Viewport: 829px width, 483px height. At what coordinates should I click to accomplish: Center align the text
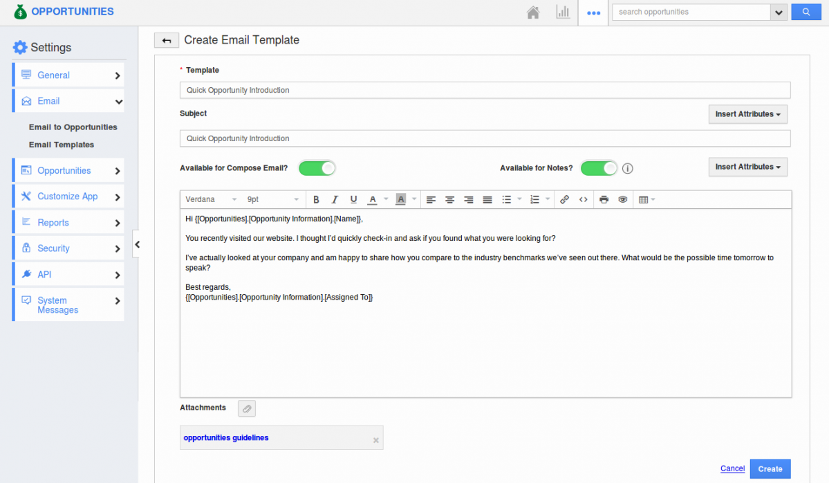(449, 199)
